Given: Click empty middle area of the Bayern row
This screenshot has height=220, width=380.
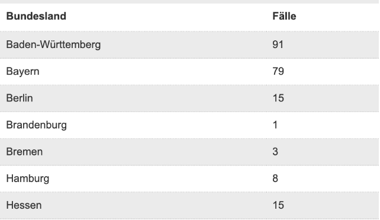Looking at the screenshot, I should click(155, 72).
